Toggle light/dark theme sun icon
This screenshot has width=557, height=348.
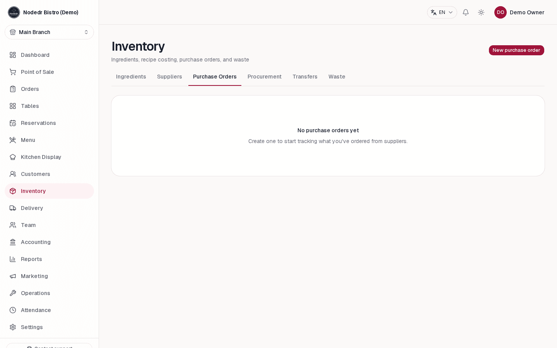tap(481, 12)
